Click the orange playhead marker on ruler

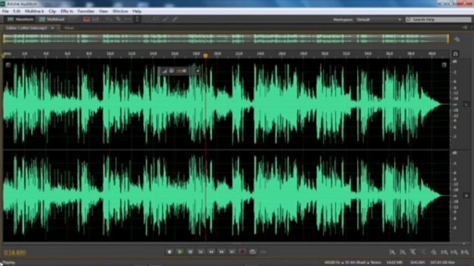coord(206,55)
